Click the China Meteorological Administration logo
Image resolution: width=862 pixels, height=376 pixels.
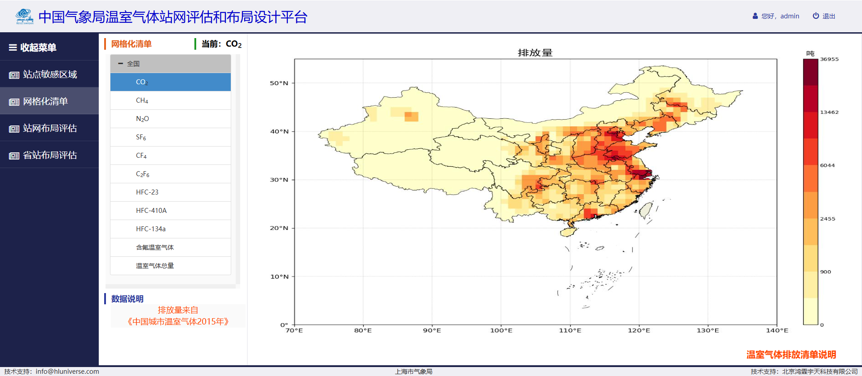24,17
